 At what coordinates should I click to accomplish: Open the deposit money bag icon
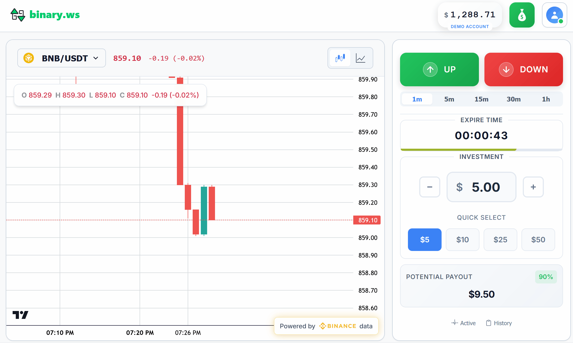coord(522,15)
